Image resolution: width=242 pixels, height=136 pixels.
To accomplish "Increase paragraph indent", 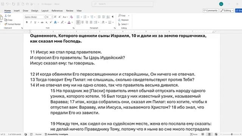I will tap(103, 17).
